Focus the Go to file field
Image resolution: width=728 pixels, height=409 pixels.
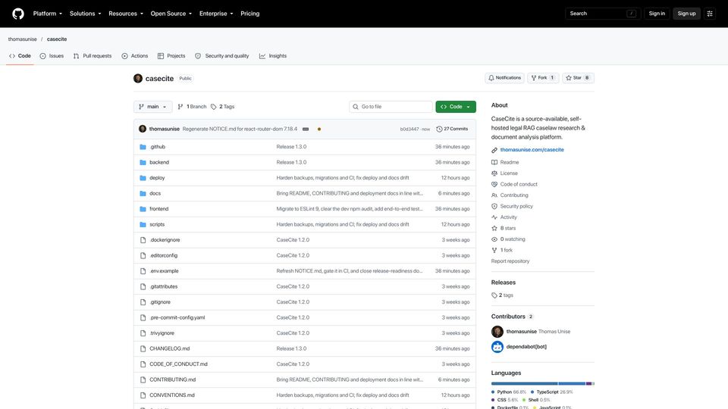(391, 107)
